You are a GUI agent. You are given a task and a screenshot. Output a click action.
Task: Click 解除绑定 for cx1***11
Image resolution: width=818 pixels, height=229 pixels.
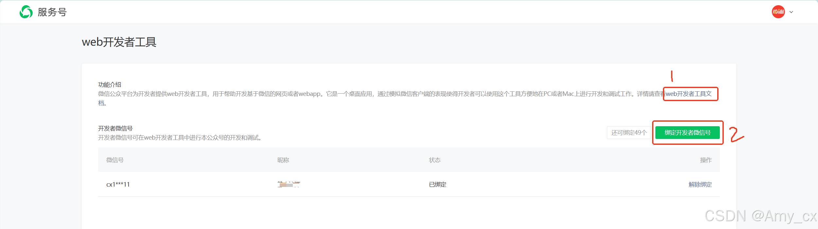click(x=700, y=185)
